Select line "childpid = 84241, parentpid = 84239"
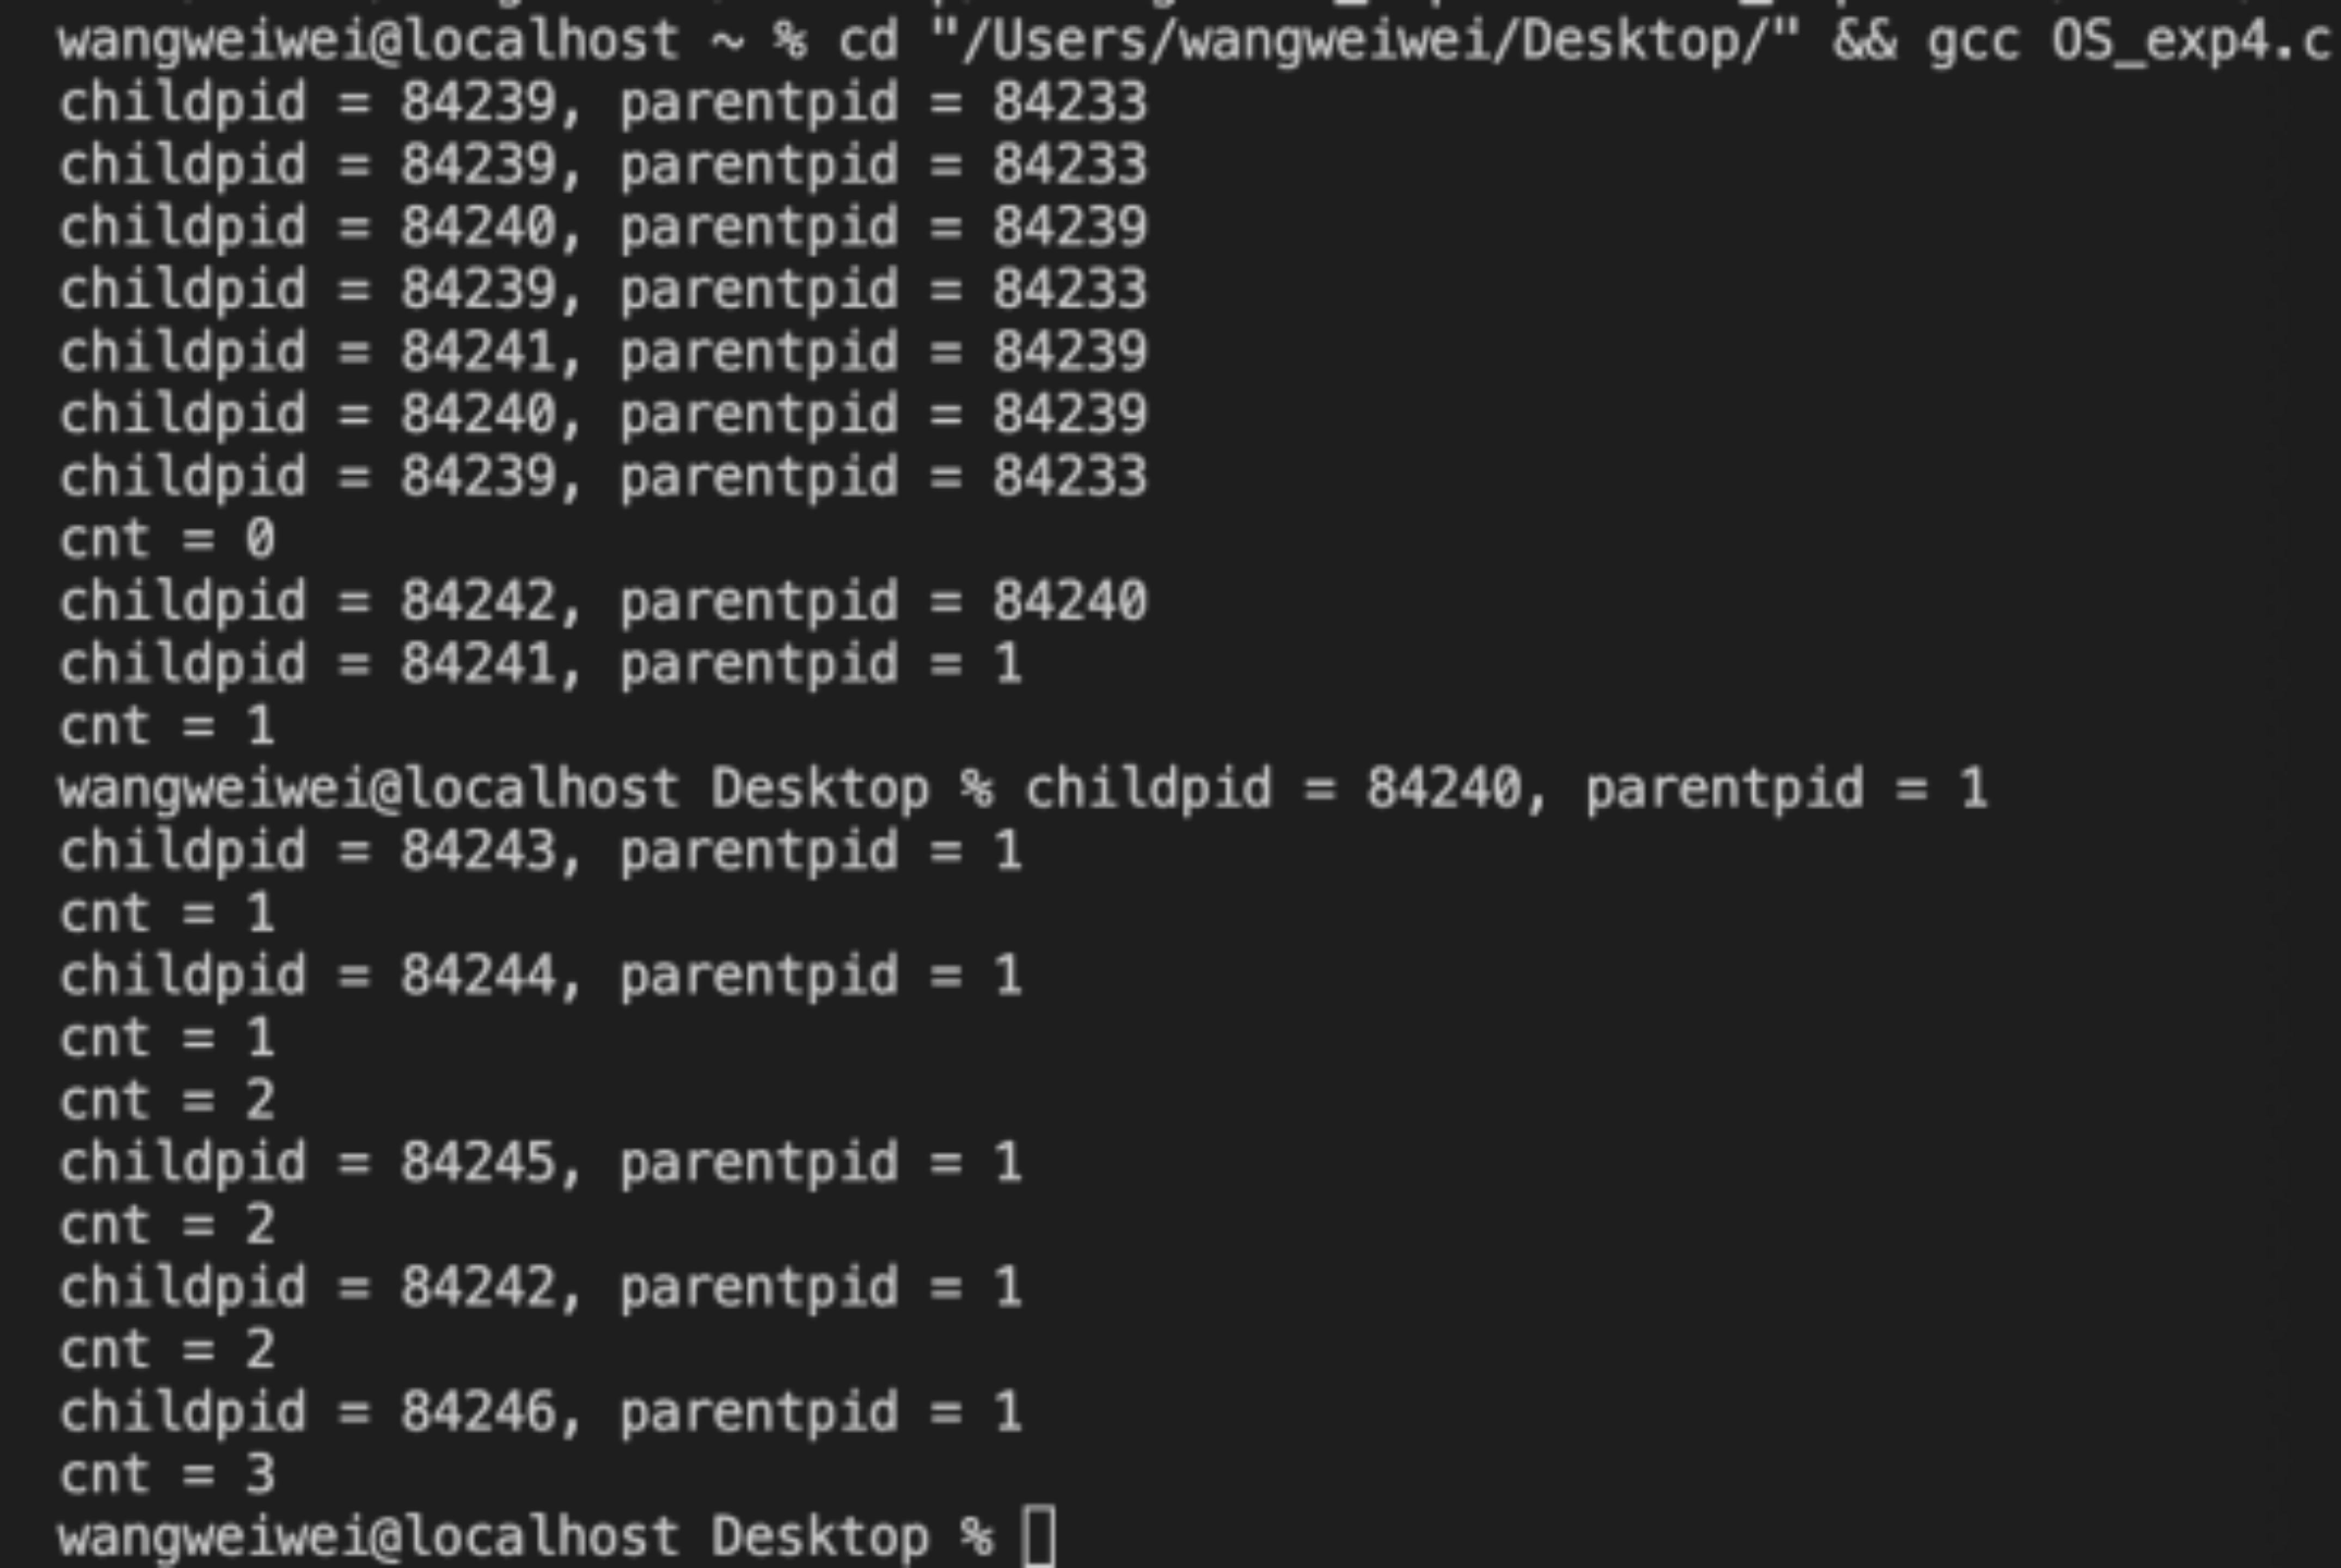 602,352
